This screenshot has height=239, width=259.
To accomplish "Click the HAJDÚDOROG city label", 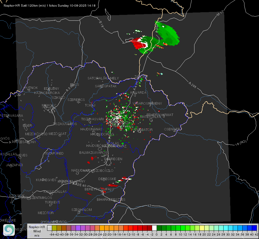I will point(102,134).
